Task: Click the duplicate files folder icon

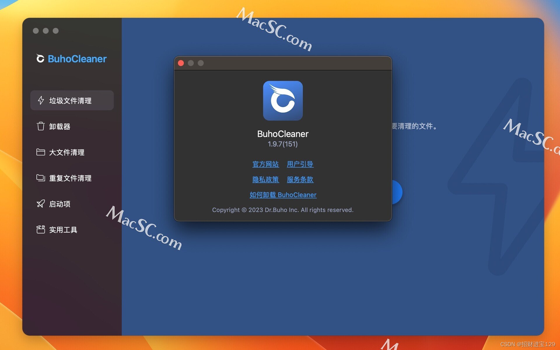Action: pos(41,177)
